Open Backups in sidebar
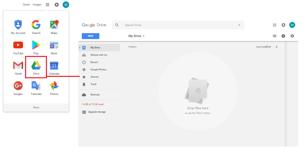This screenshot has height=157, width=306. (99, 95)
